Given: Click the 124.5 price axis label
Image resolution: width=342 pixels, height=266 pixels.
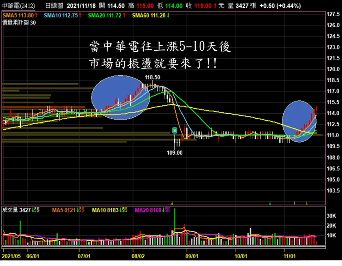Looking at the screenshot, I should (x=333, y=36).
